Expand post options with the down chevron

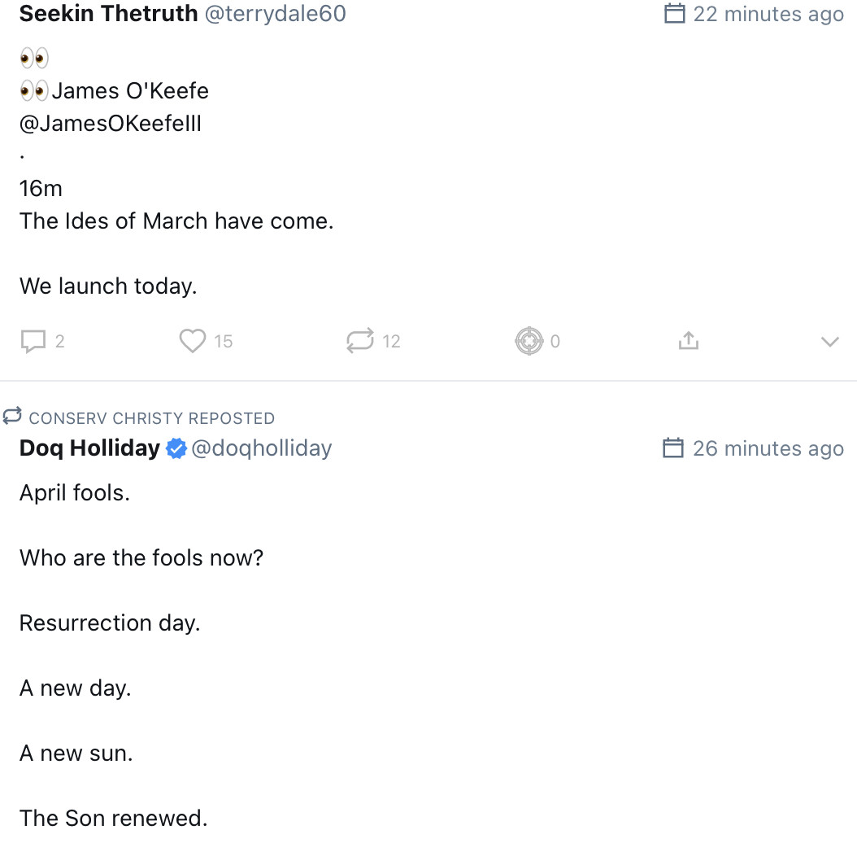pos(829,342)
